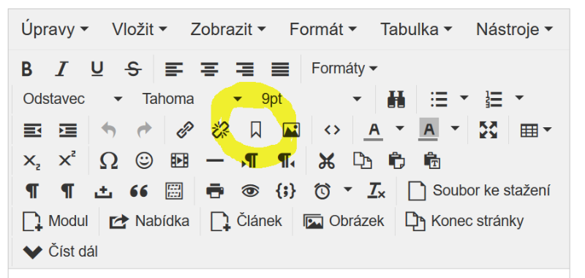
Task: Apply subscript formatting
Action: point(31,162)
